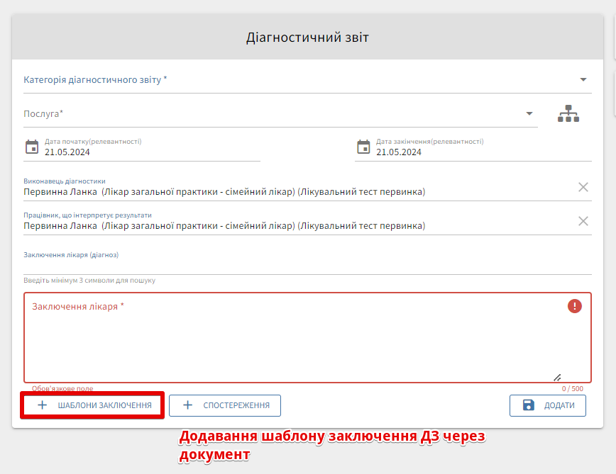Grab the textarea resize handle
The width and height of the screenshot is (616, 474).
click(557, 378)
